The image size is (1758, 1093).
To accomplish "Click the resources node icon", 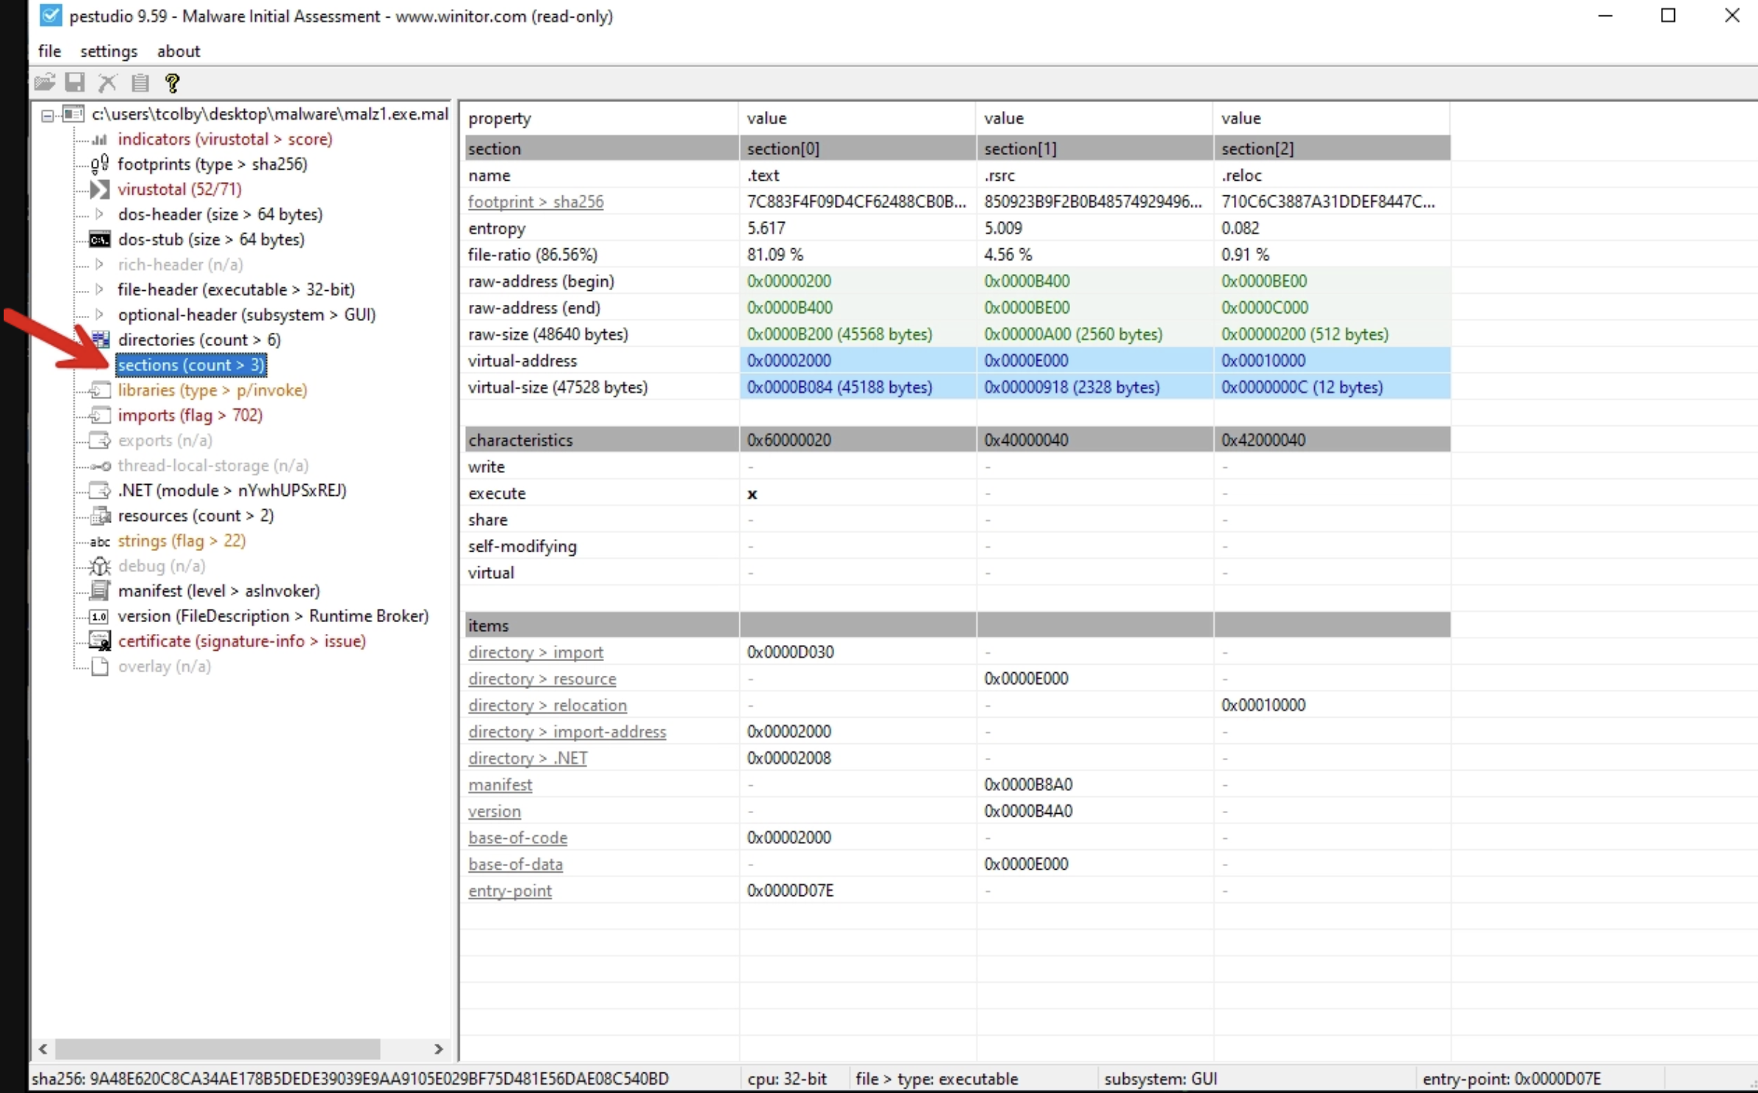I will tap(99, 516).
